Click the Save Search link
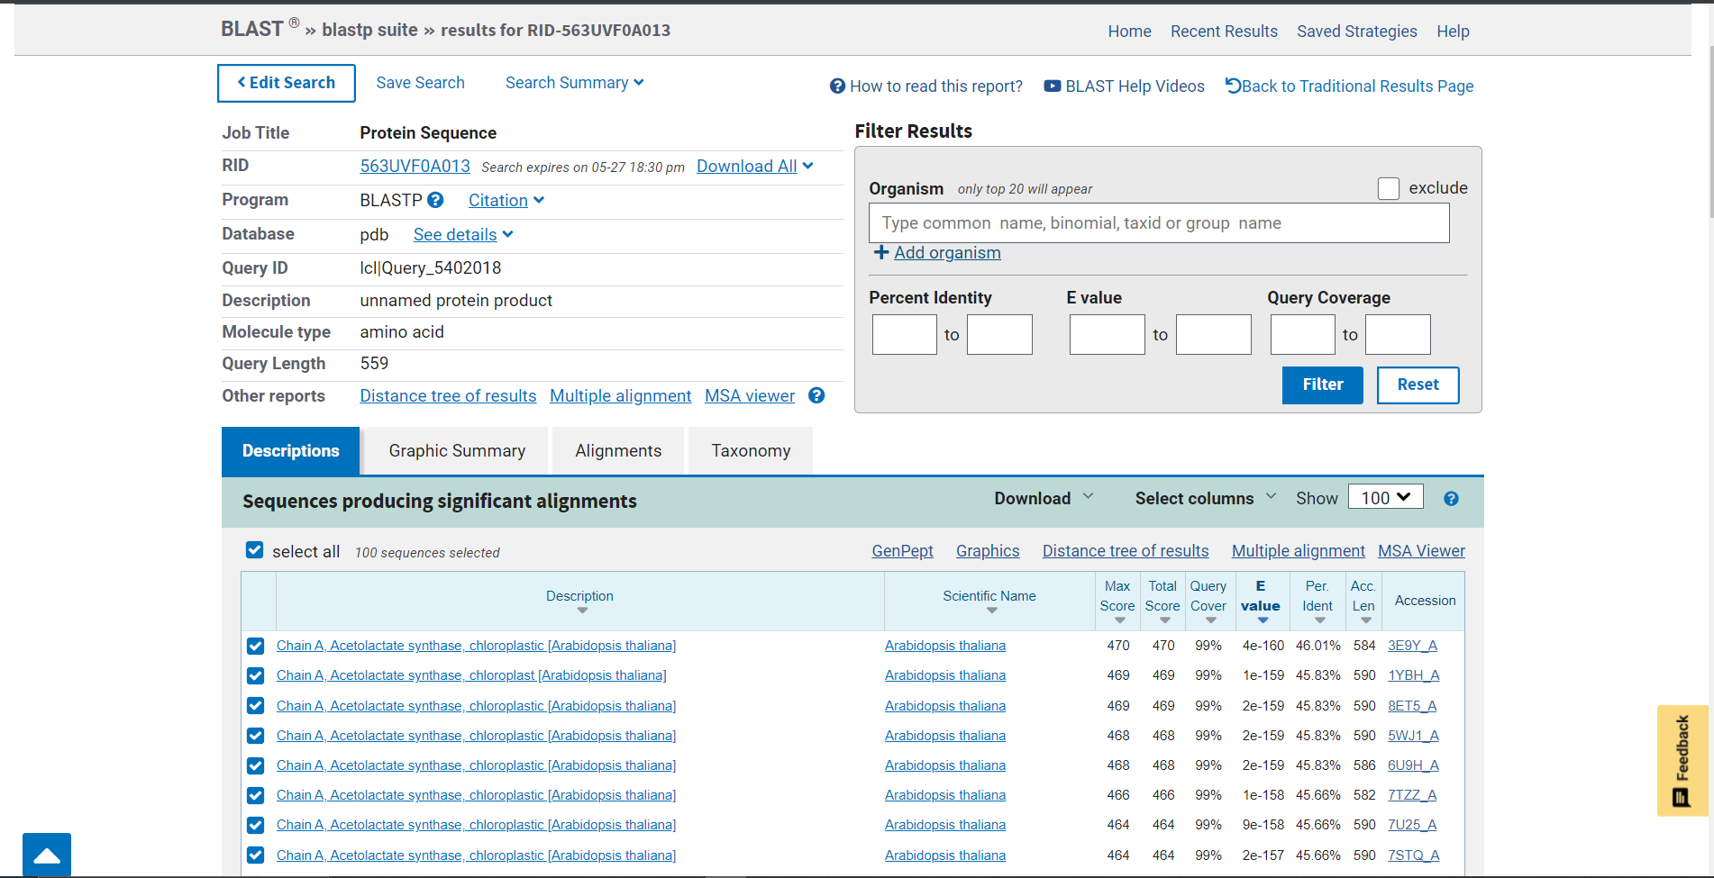 pos(420,83)
